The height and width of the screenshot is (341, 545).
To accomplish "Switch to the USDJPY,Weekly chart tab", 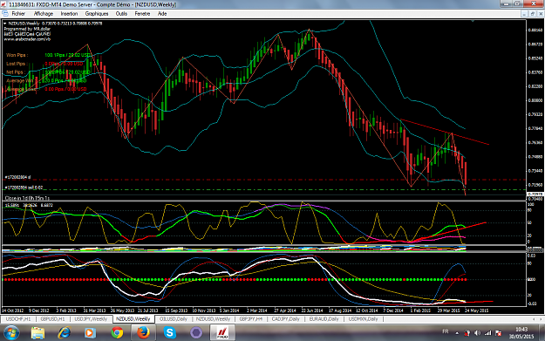I will pyautogui.click(x=91, y=318).
